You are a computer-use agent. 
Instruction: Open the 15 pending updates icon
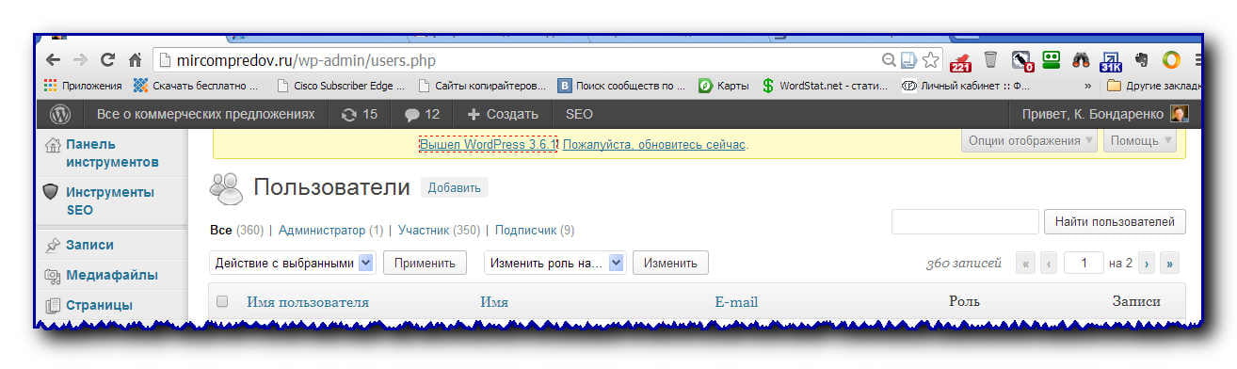click(359, 114)
